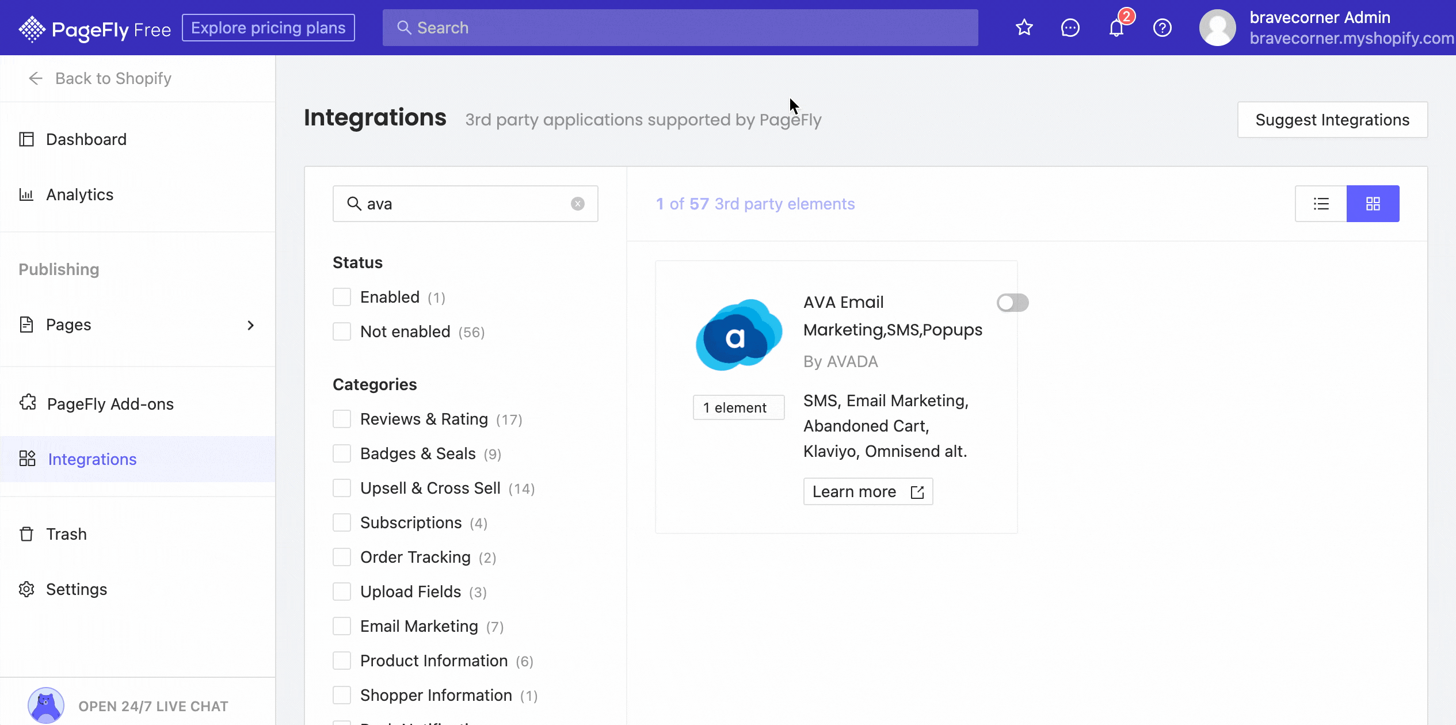The width and height of the screenshot is (1456, 725).
Task: Check the Badges & Seals category
Action: click(342, 453)
